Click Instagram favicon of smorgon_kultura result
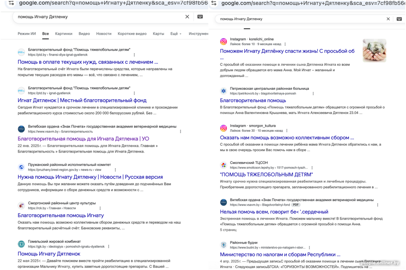The width and height of the screenshot is (406, 270). click(x=223, y=128)
